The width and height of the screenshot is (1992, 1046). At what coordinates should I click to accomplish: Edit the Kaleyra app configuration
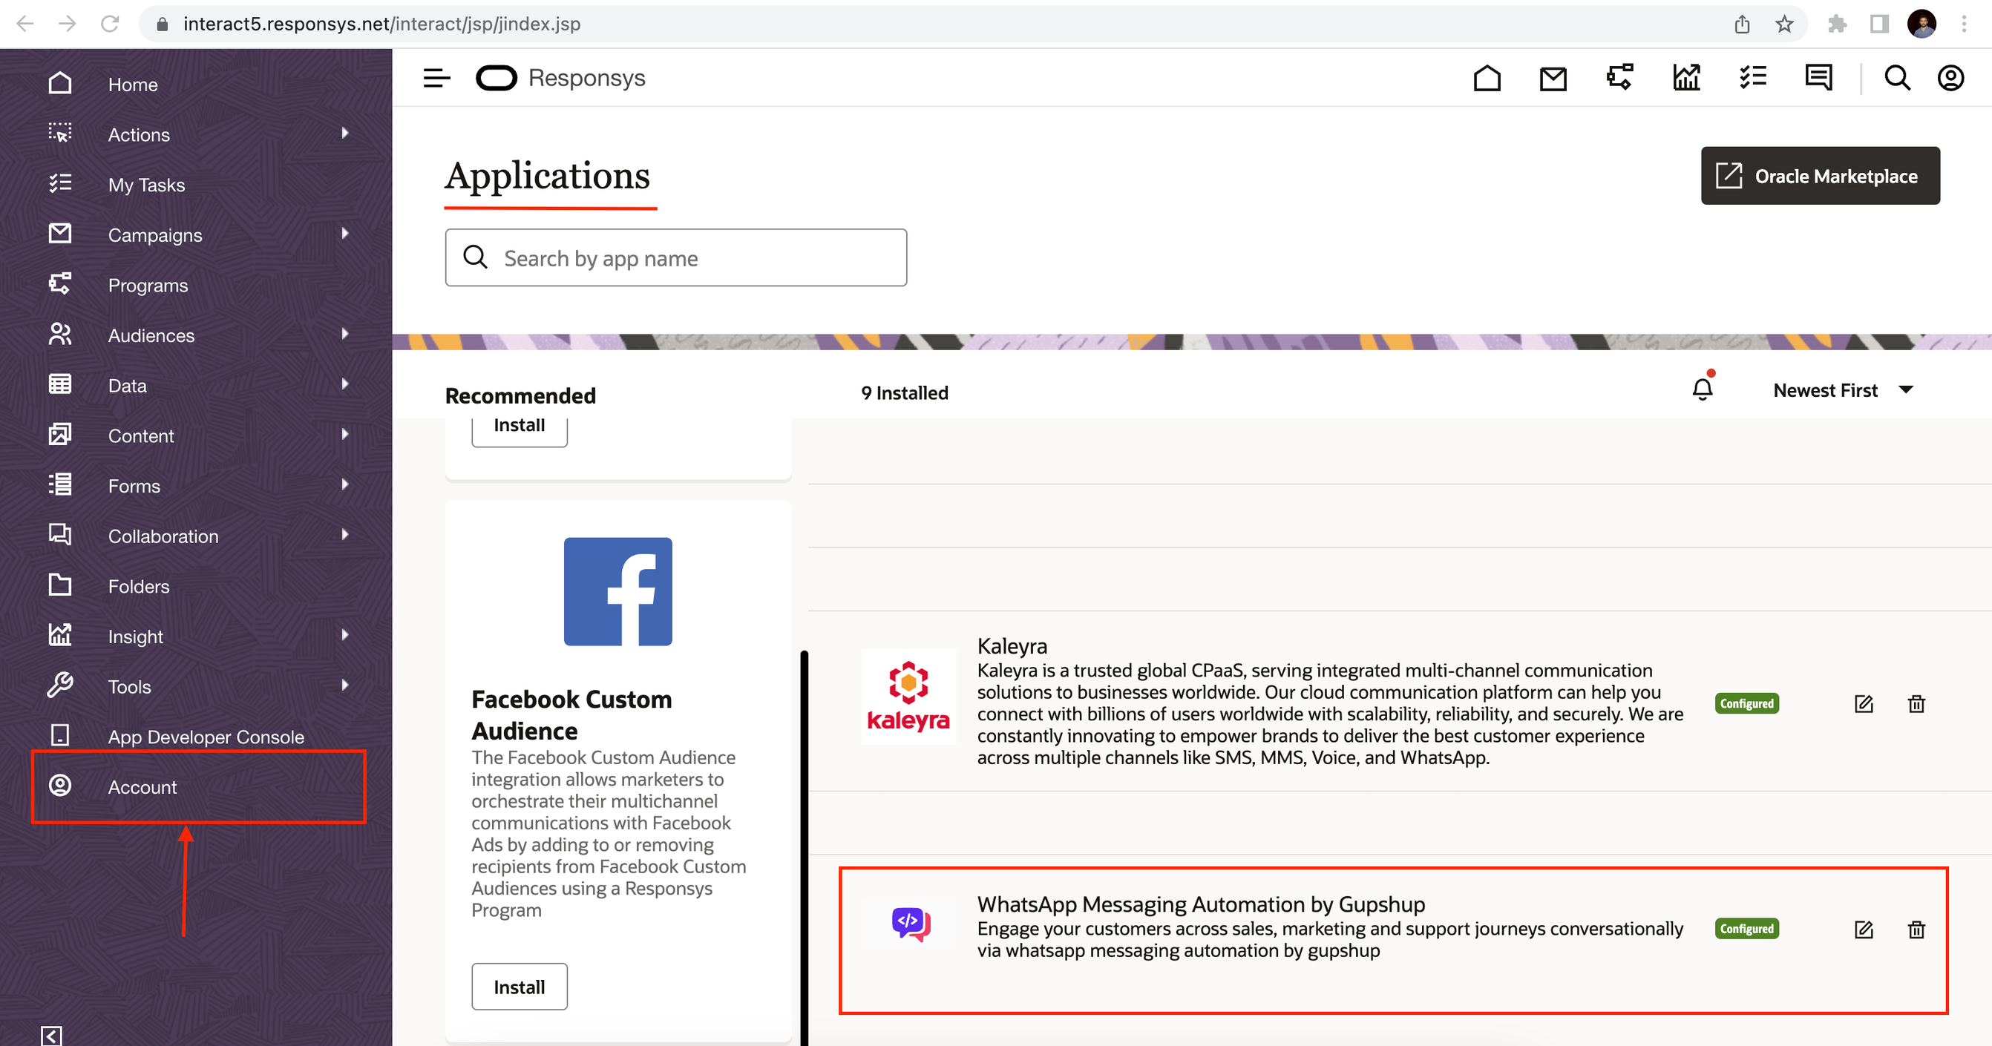point(1863,703)
